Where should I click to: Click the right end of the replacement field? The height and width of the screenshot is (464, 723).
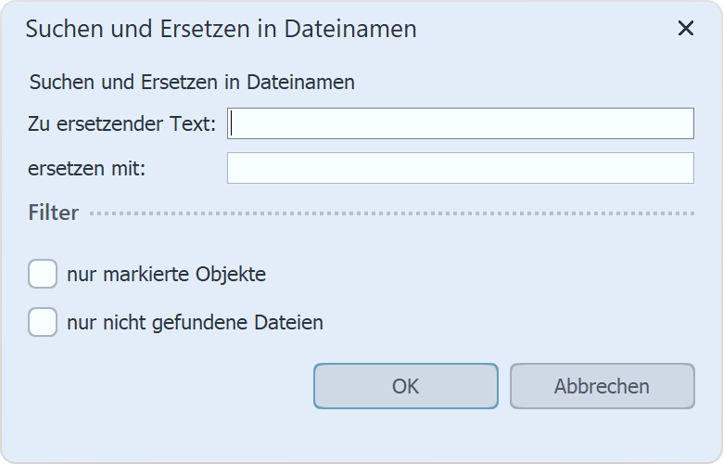click(x=681, y=168)
